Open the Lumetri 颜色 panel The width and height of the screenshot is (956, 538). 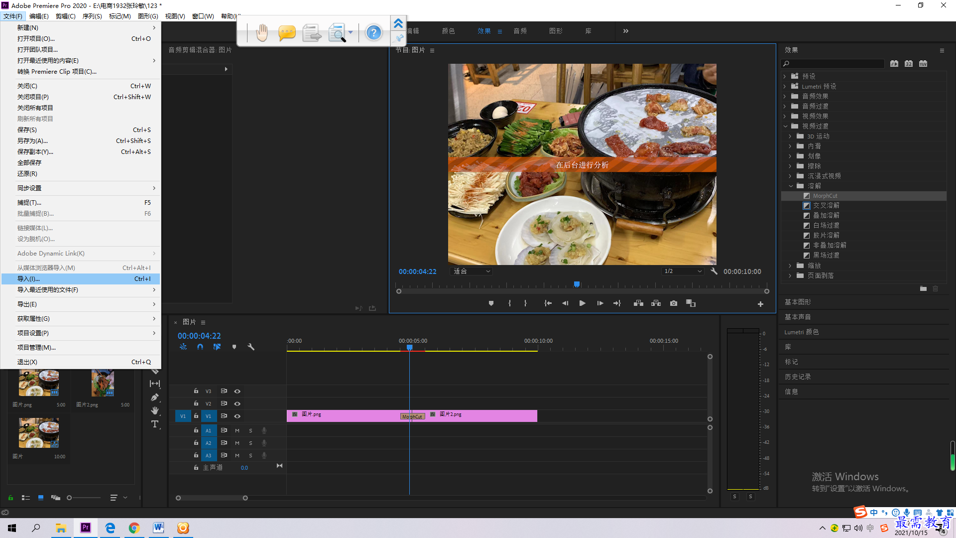coord(802,332)
